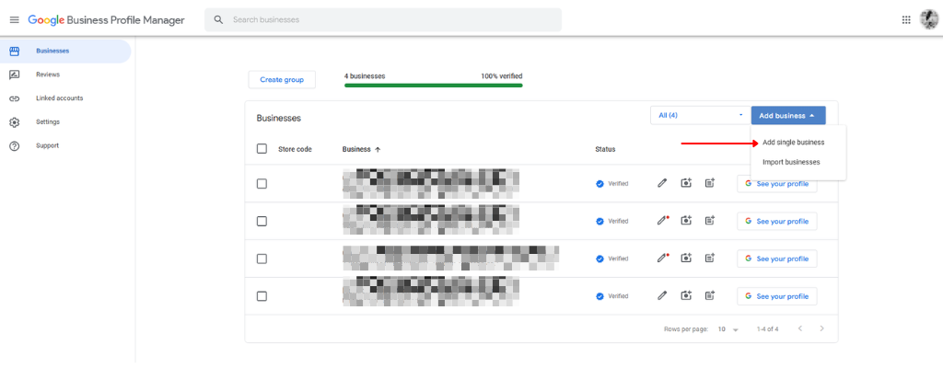The height and width of the screenshot is (368, 943).
Task: Open the Businesses section
Action: click(x=65, y=52)
